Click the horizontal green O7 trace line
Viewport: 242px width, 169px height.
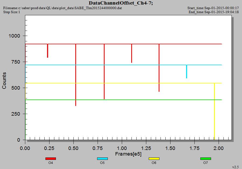coord(123,100)
